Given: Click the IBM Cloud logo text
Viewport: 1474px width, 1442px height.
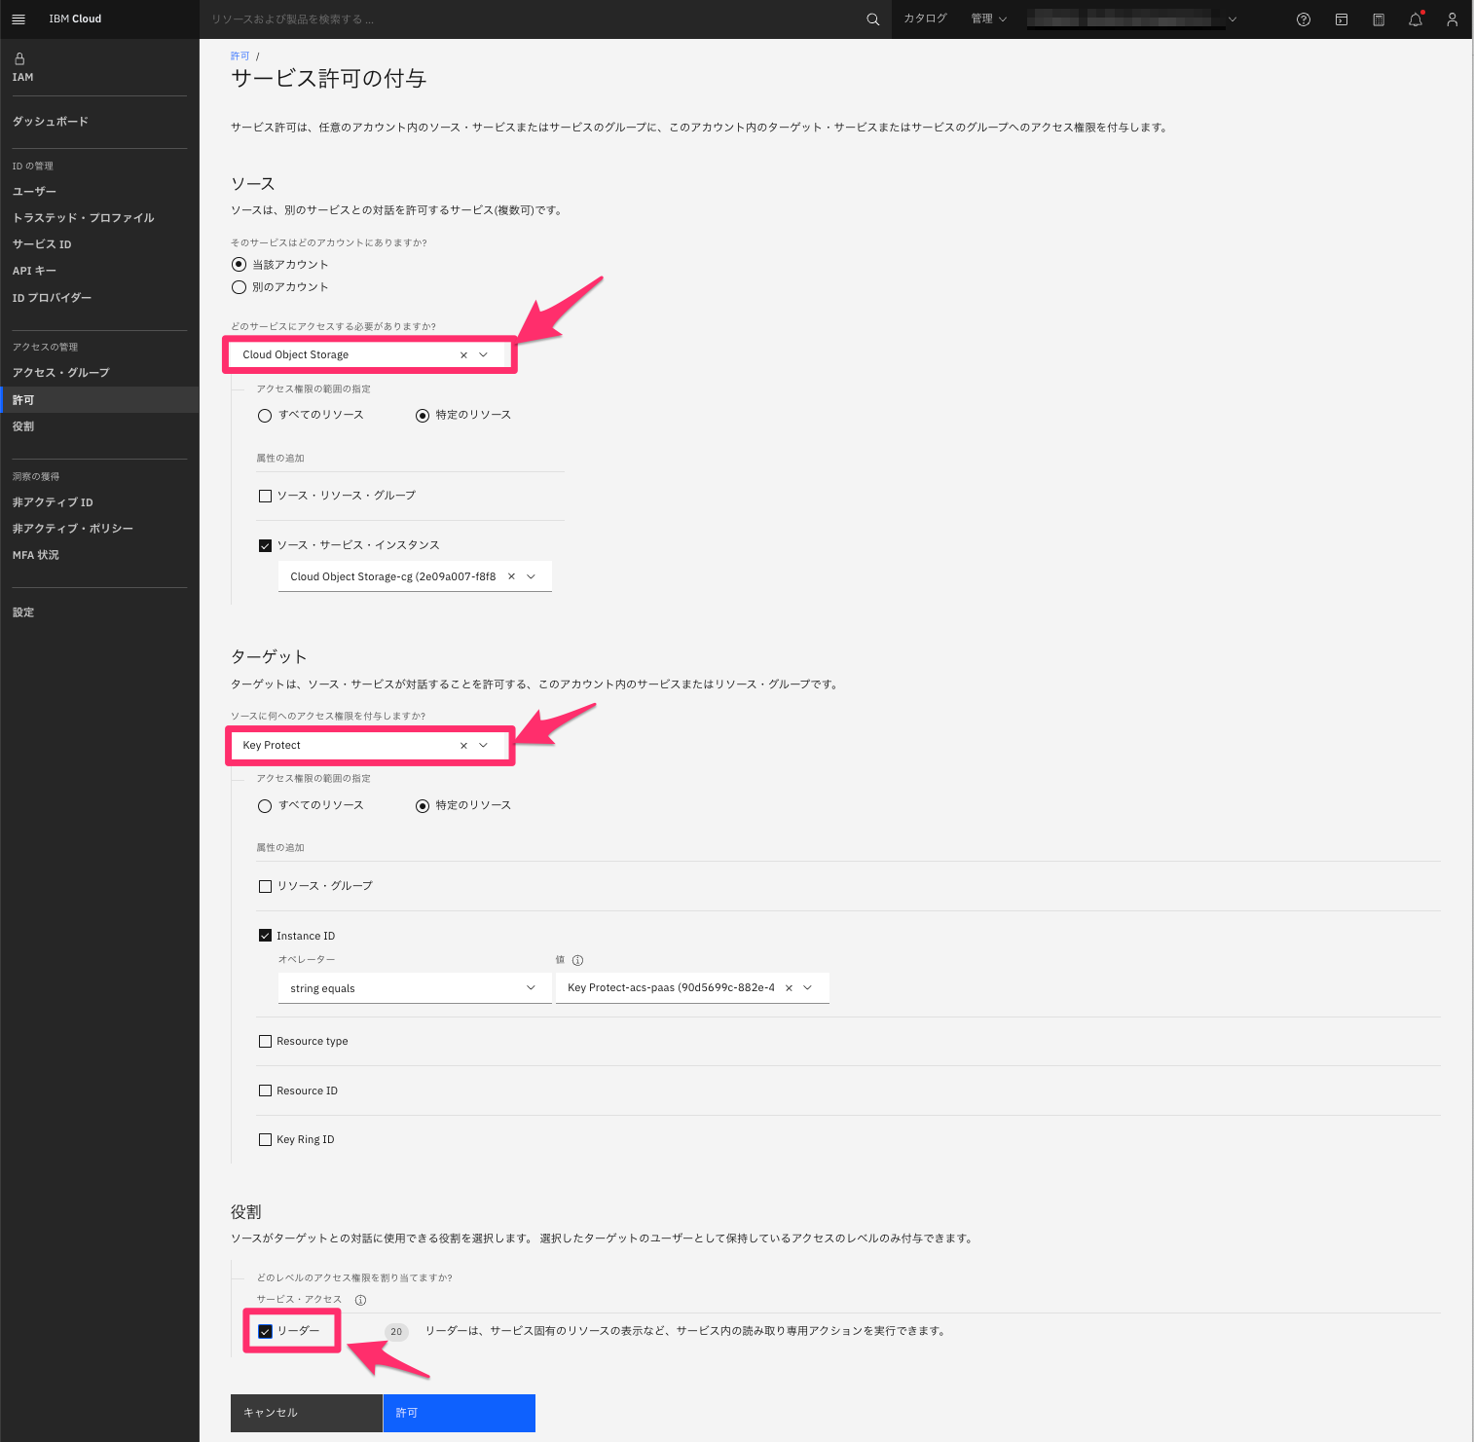Looking at the screenshot, I should [x=75, y=18].
